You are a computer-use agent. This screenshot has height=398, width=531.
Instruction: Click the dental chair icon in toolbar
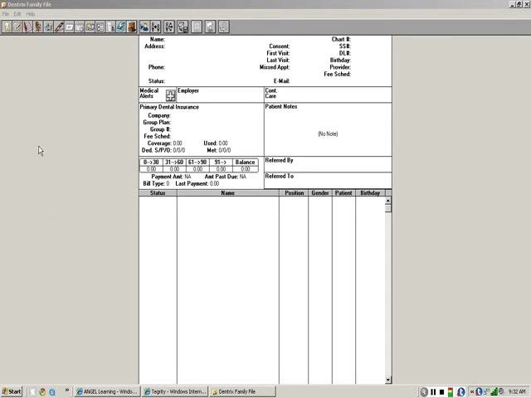(x=38, y=27)
